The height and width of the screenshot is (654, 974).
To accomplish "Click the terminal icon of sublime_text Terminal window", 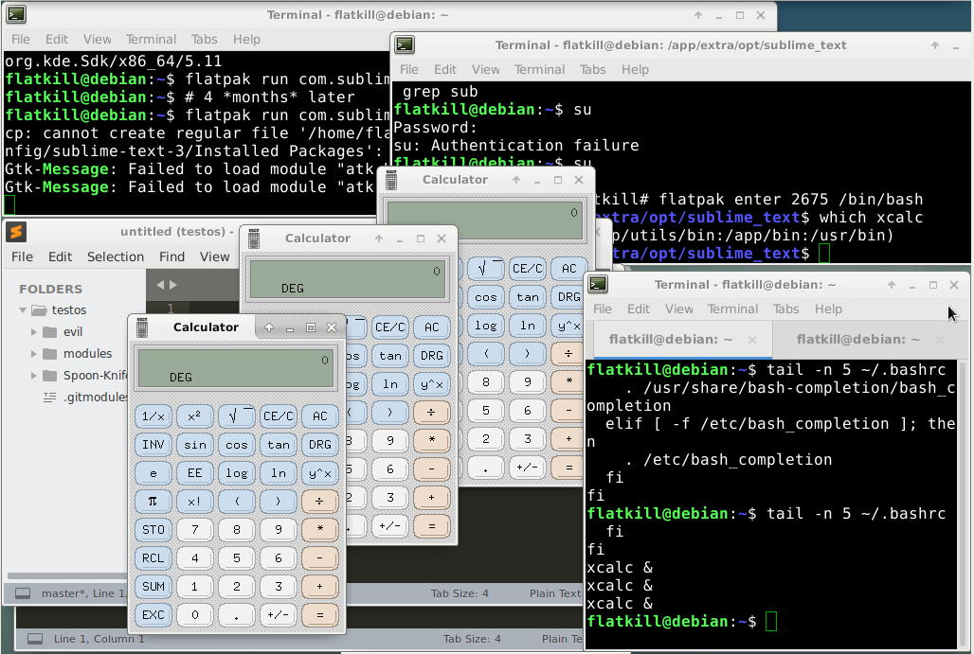I will pos(405,44).
